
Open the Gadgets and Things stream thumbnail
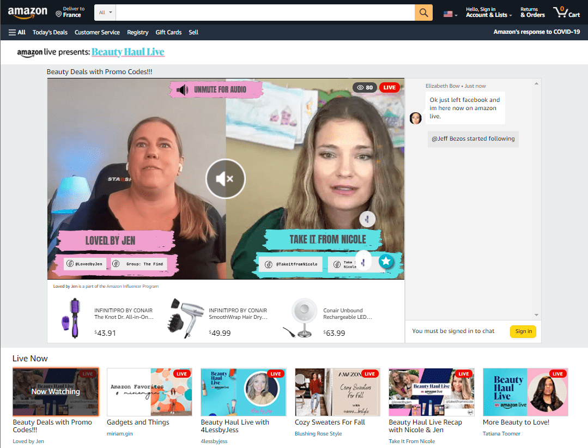point(149,392)
